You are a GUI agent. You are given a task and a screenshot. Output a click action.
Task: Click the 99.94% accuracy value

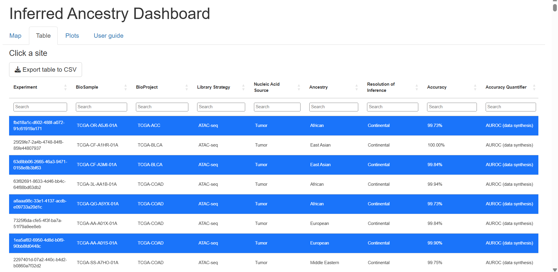(435, 184)
